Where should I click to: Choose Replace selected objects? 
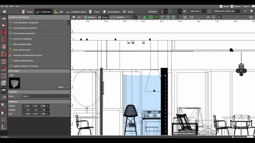[38, 61]
